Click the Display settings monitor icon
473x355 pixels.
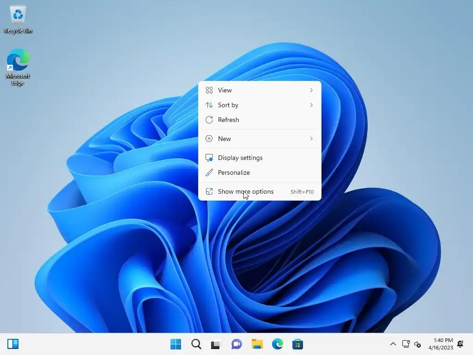209,158
